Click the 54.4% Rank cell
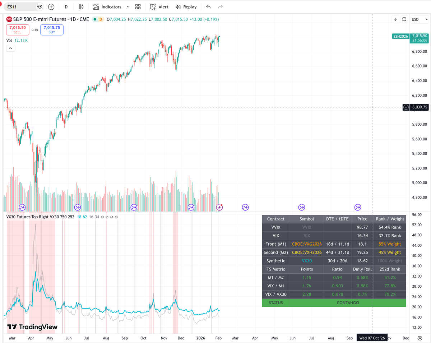Image resolution: width=431 pixels, height=343 pixels. pyautogui.click(x=390, y=227)
